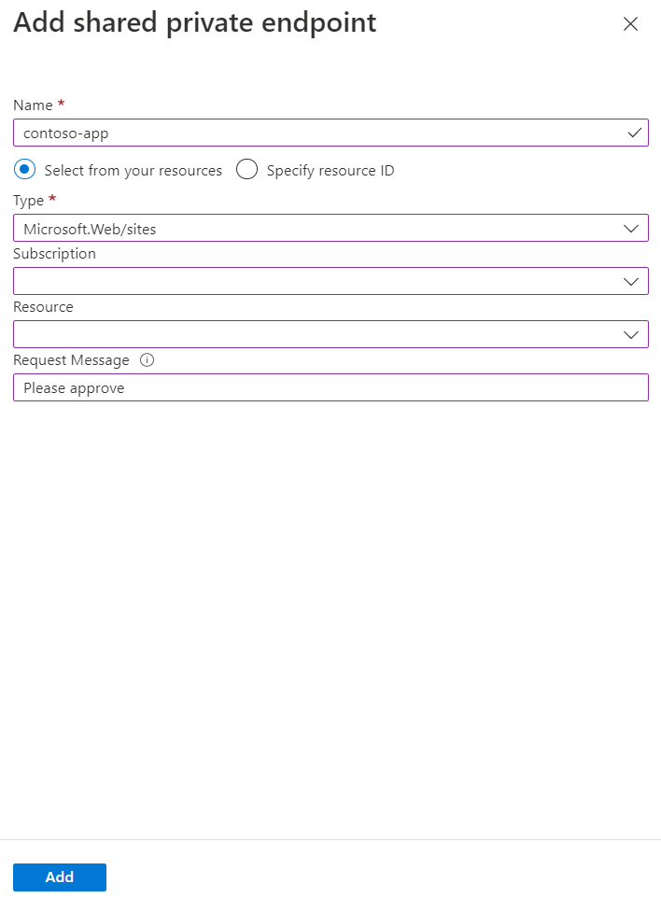
Task: Choose the 'Specify resource ID' radio button
Action: 246,170
